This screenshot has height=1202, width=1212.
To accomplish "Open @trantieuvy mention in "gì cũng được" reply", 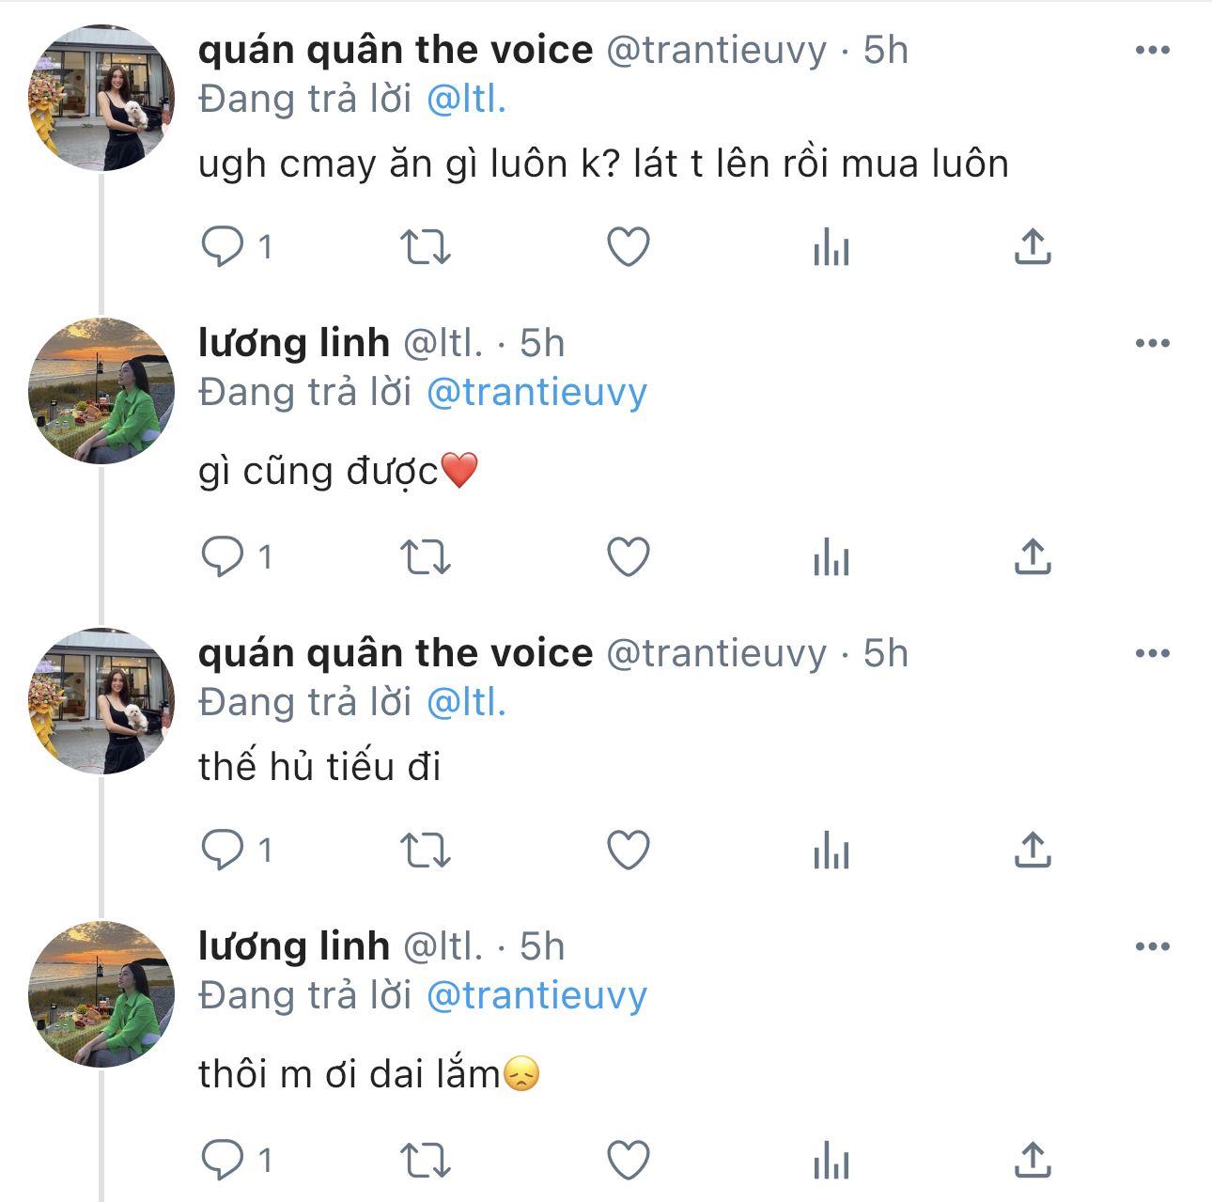I will point(536,393).
